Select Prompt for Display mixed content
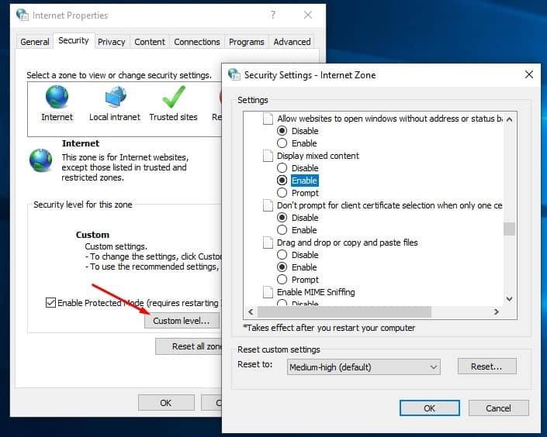 pyautogui.click(x=282, y=193)
